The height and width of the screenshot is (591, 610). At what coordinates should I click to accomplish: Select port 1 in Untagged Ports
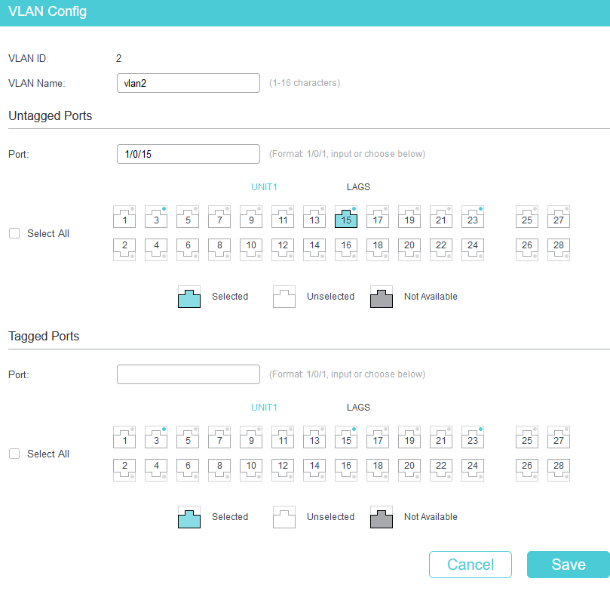(124, 217)
